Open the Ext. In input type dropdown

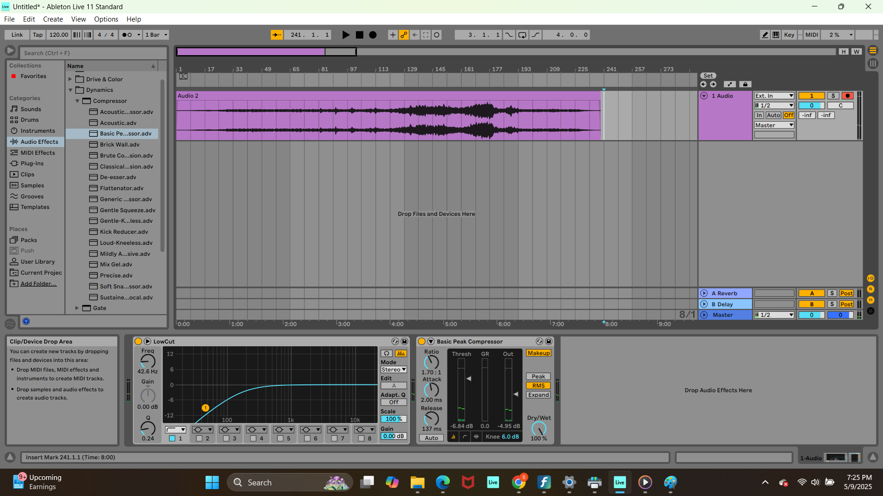[x=774, y=96]
